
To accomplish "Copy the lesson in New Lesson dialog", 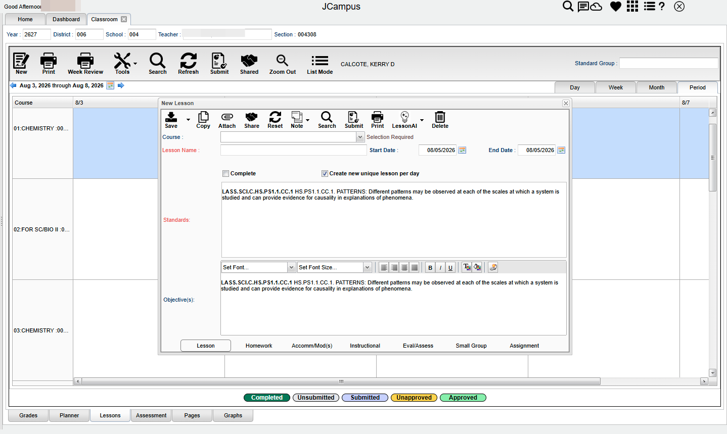I will [x=203, y=120].
